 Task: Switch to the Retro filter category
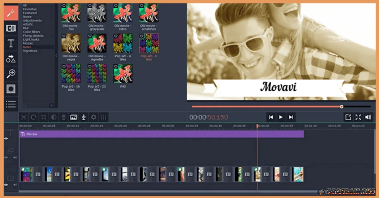click(x=27, y=47)
